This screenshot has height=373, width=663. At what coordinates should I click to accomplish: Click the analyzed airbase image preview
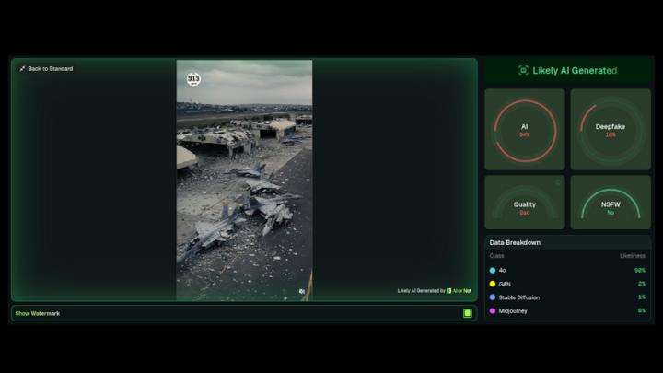pyautogui.click(x=244, y=184)
